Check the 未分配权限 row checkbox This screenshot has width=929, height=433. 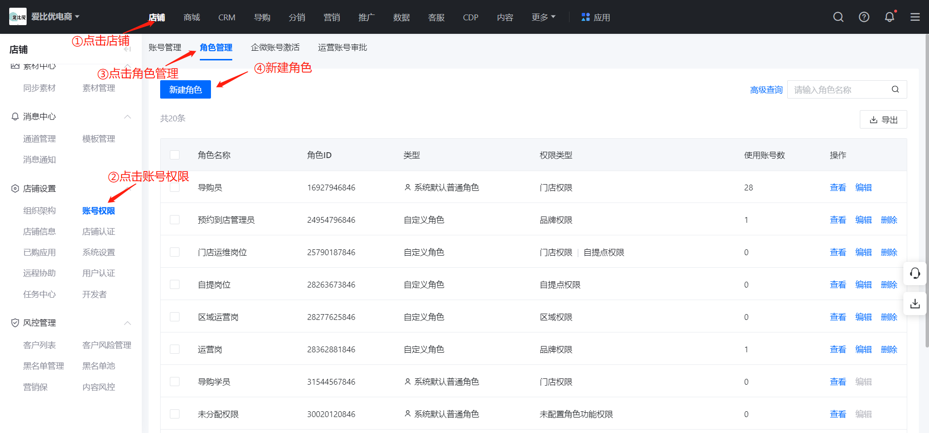point(175,414)
